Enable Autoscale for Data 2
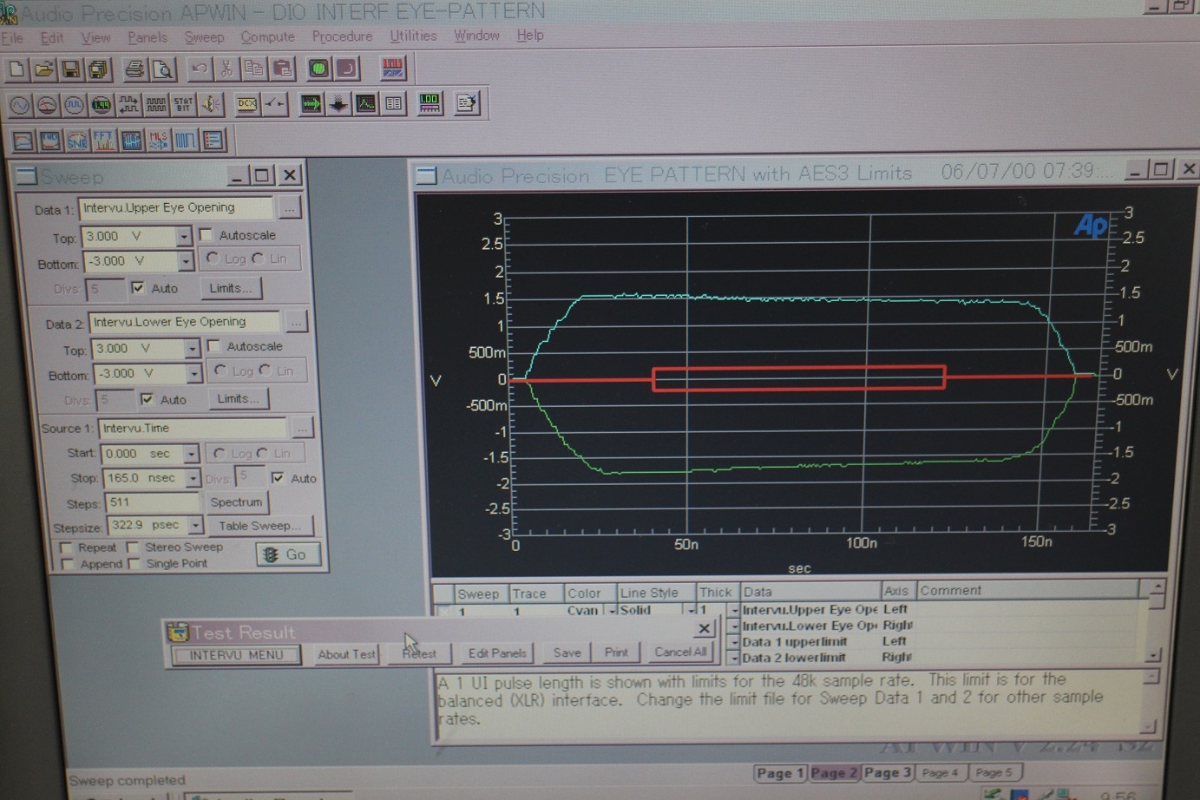 coord(213,346)
